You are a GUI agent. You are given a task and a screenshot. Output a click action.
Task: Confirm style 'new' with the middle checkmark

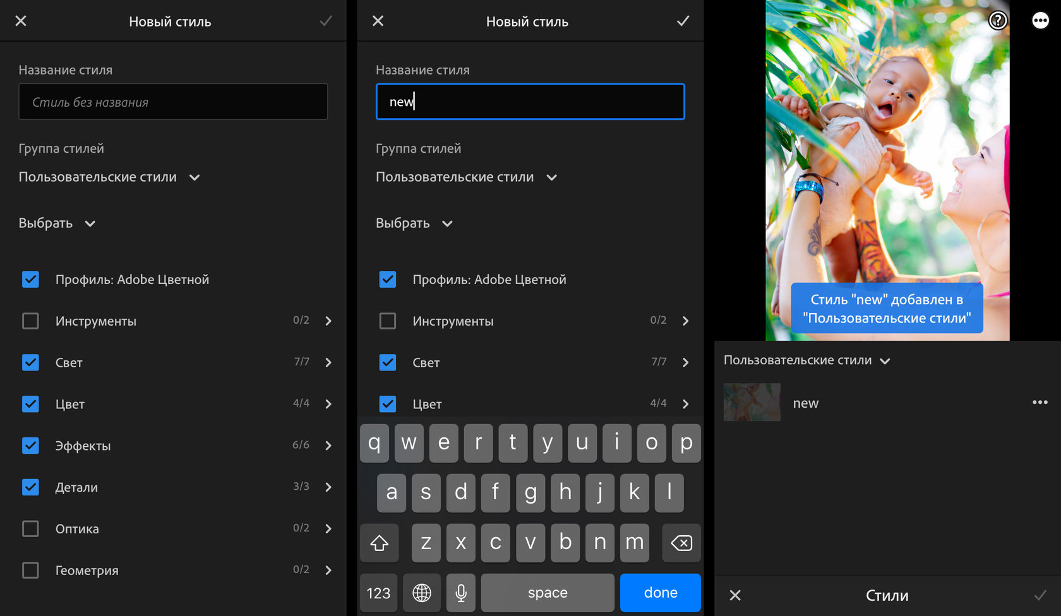click(683, 21)
